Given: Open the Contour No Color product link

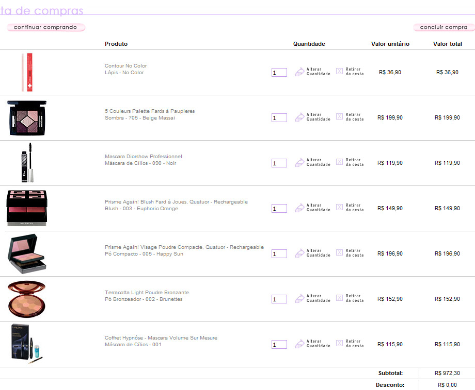Looking at the screenshot, I should (x=125, y=66).
